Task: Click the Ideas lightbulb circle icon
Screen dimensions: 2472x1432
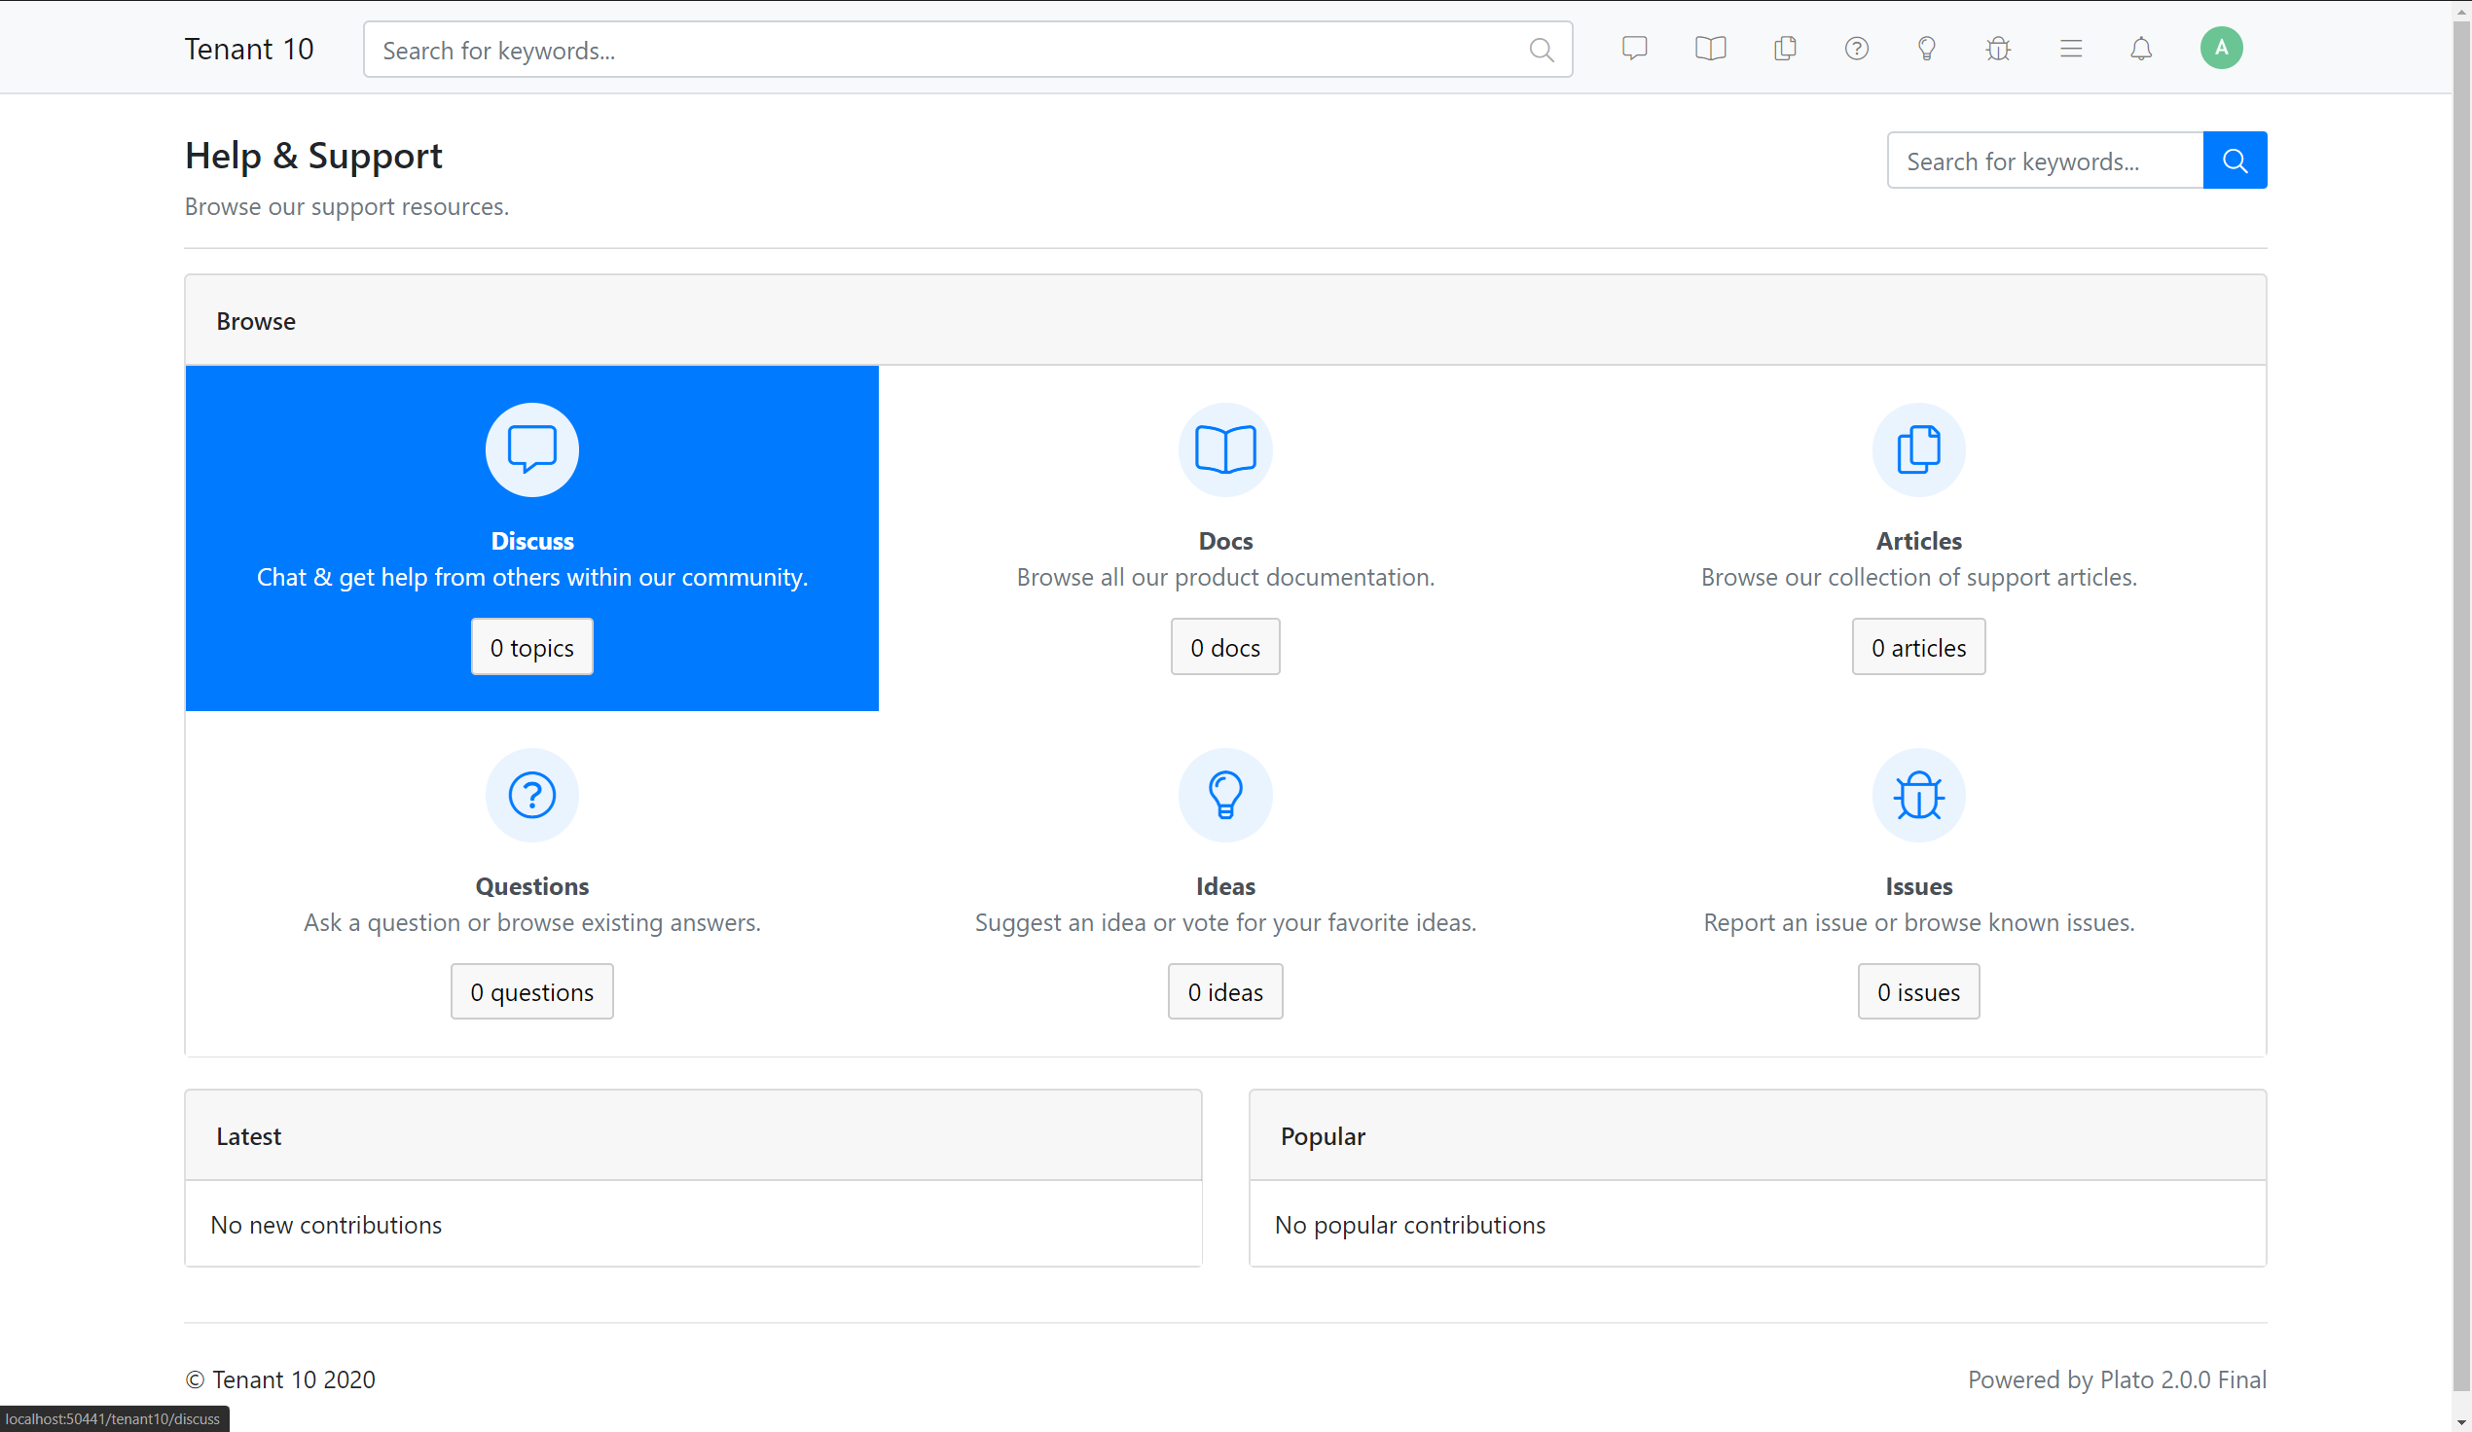Action: (x=1225, y=796)
